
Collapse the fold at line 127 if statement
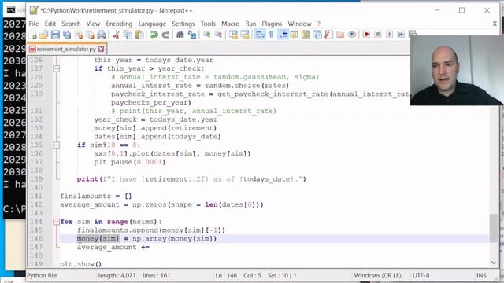point(57,68)
